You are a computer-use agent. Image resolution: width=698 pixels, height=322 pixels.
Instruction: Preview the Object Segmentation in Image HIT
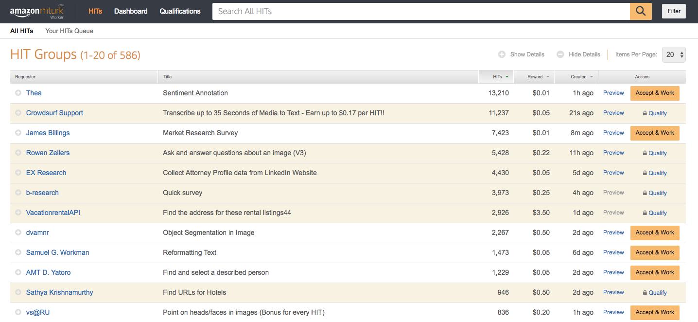pos(613,233)
